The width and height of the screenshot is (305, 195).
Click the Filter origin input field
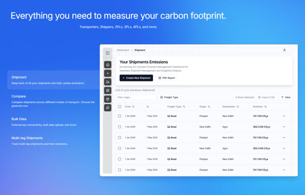pos(136,97)
